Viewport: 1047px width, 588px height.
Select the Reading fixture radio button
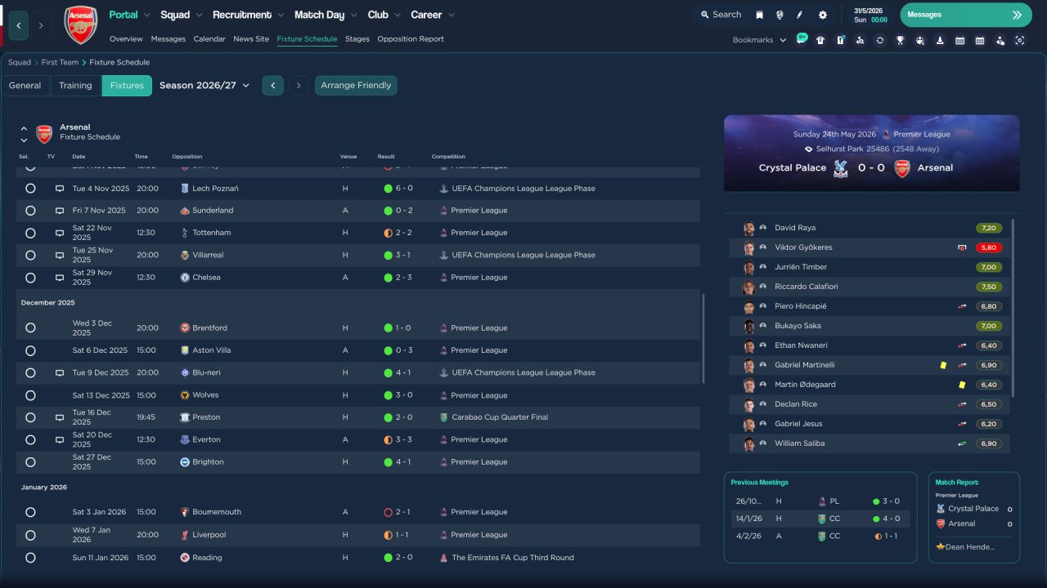(30, 558)
